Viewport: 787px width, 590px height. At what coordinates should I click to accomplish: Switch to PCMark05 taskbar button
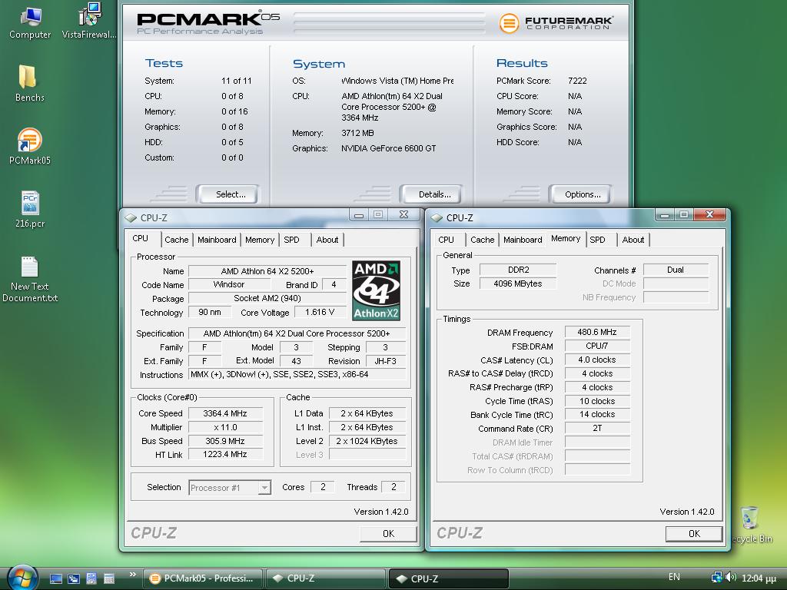pyautogui.click(x=203, y=578)
